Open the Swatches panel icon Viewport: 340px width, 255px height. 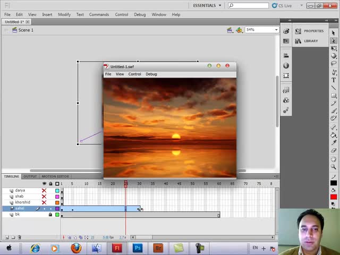click(286, 41)
